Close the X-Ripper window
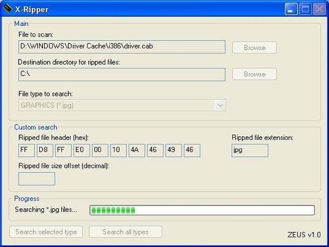 point(319,9)
